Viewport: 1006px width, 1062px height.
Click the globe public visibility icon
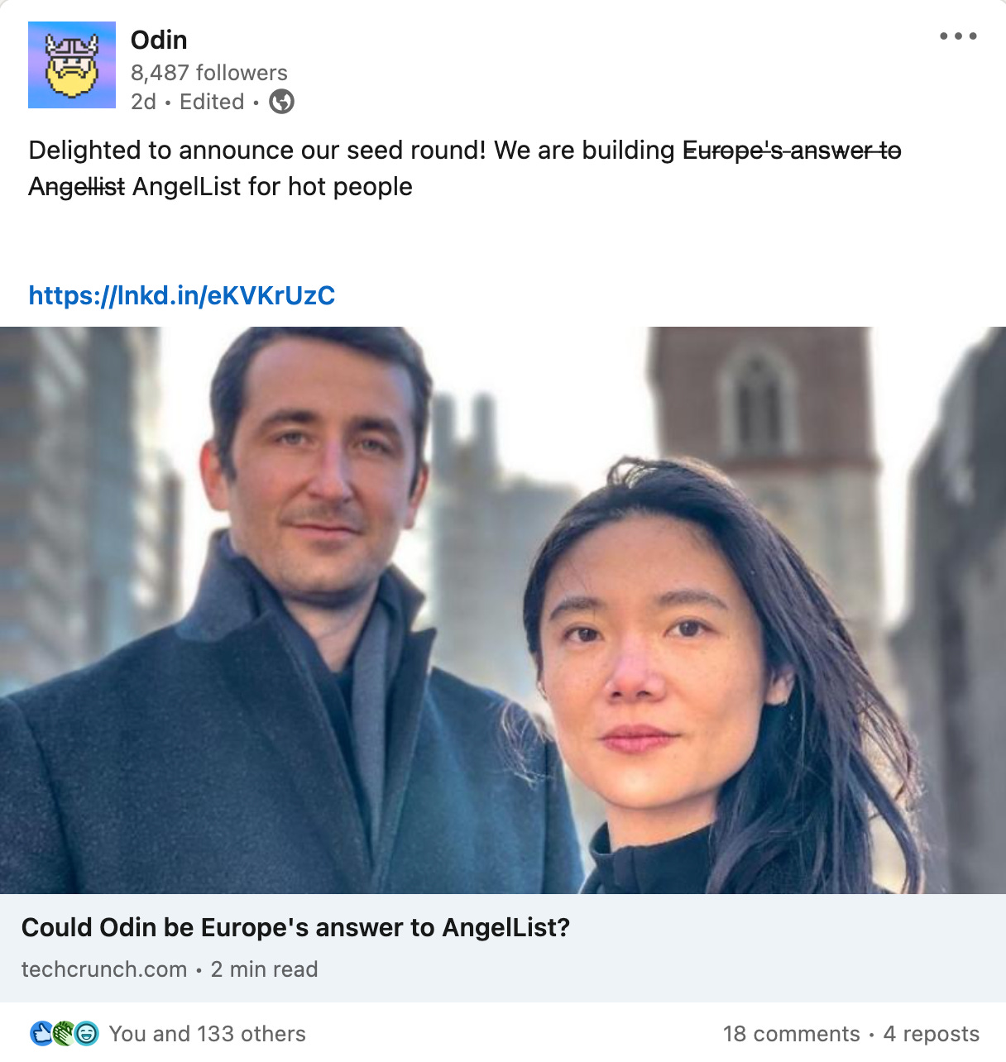pyautogui.click(x=282, y=102)
